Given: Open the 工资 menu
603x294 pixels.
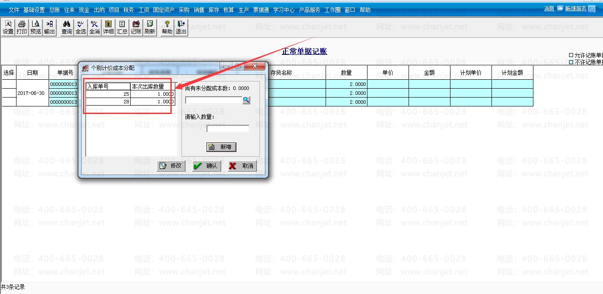Looking at the screenshot, I should (144, 10).
